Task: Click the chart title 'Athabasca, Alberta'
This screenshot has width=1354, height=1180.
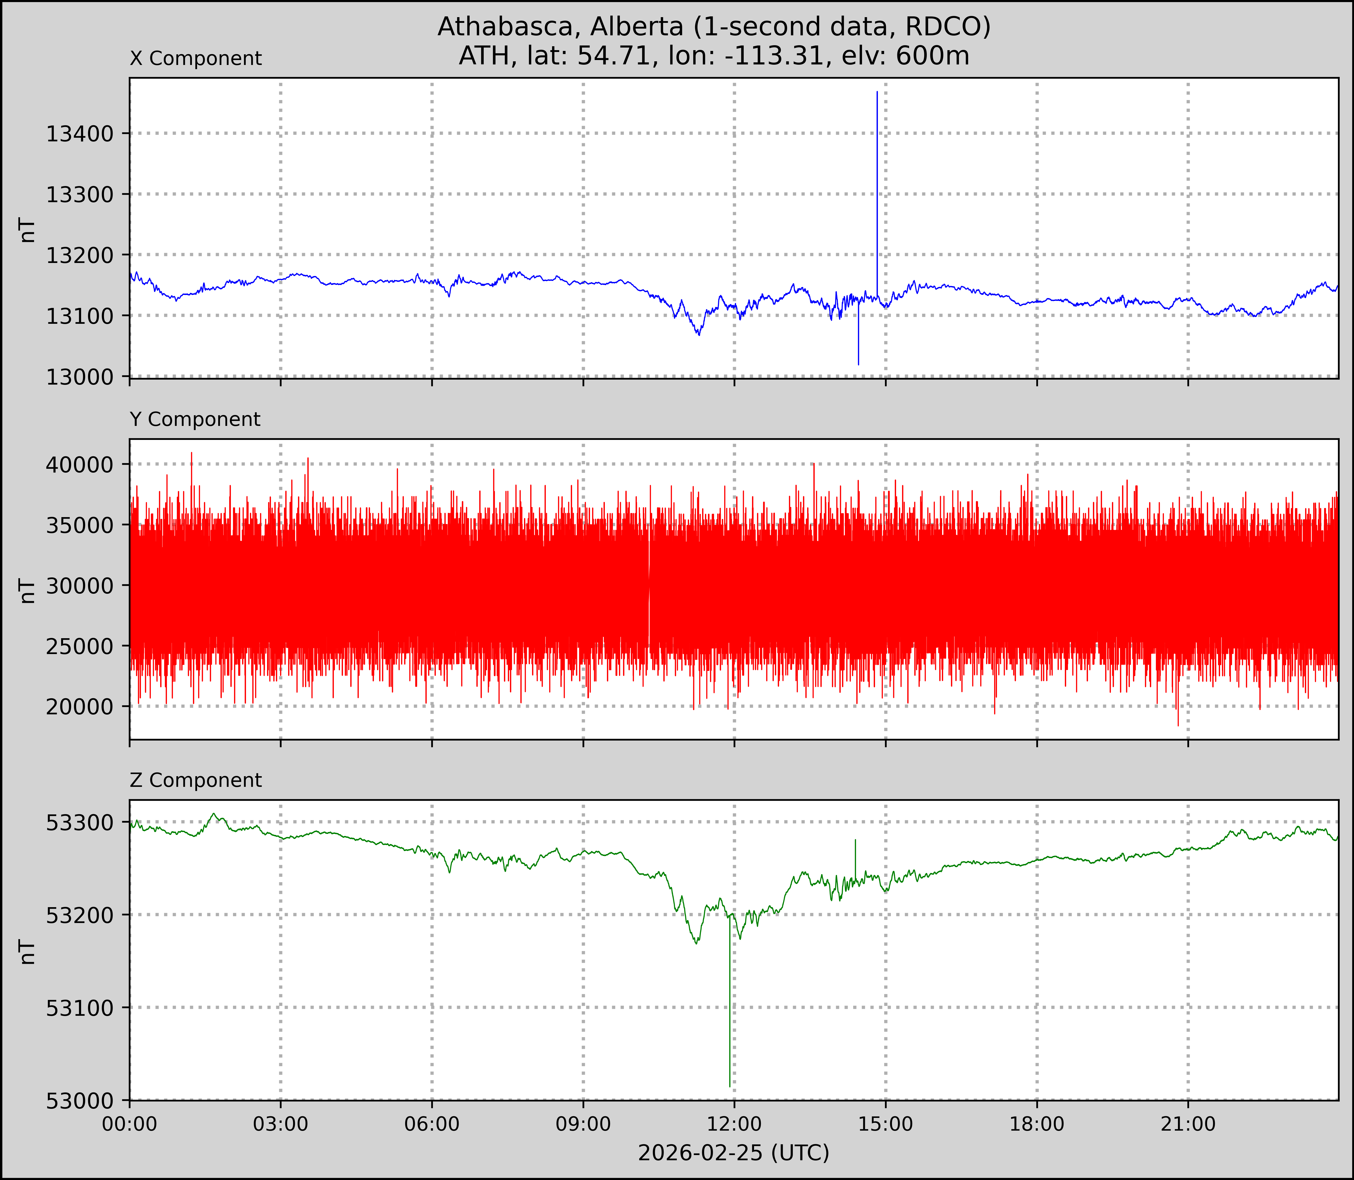Action: coord(560,26)
